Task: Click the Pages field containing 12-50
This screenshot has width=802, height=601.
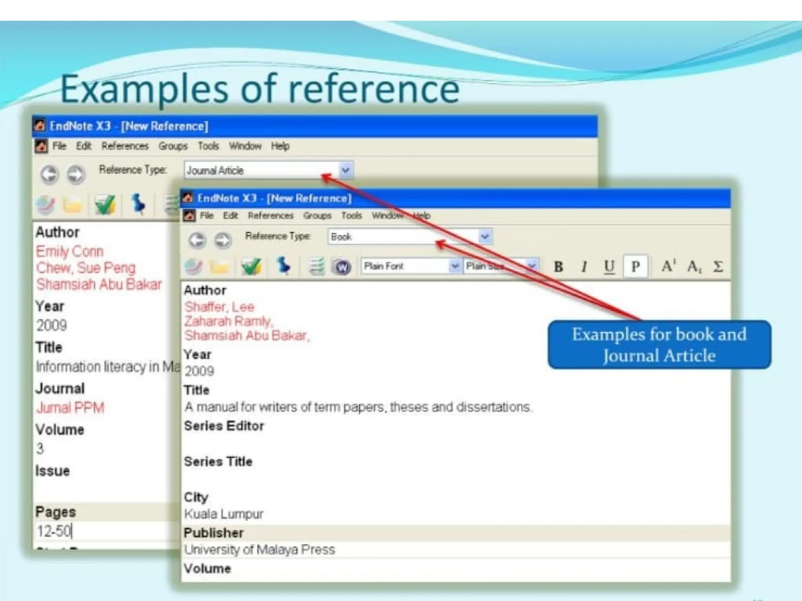Action: tap(107, 531)
